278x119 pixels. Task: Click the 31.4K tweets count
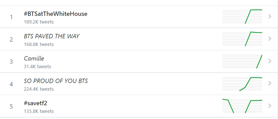pos(37,66)
